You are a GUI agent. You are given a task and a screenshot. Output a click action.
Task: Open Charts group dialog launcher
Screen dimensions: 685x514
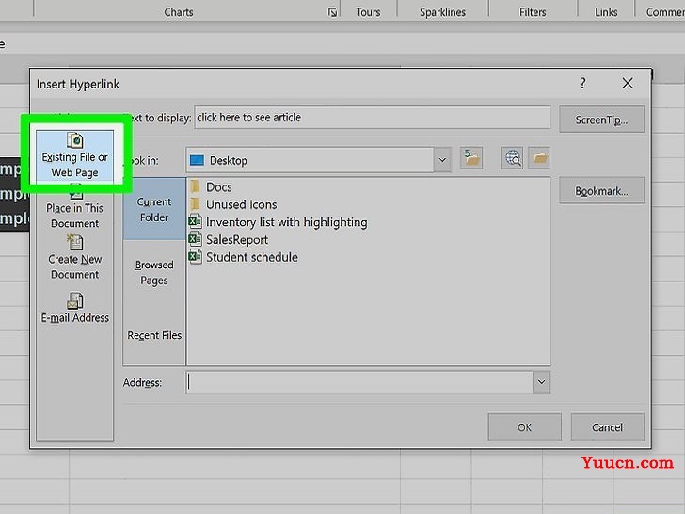332,12
